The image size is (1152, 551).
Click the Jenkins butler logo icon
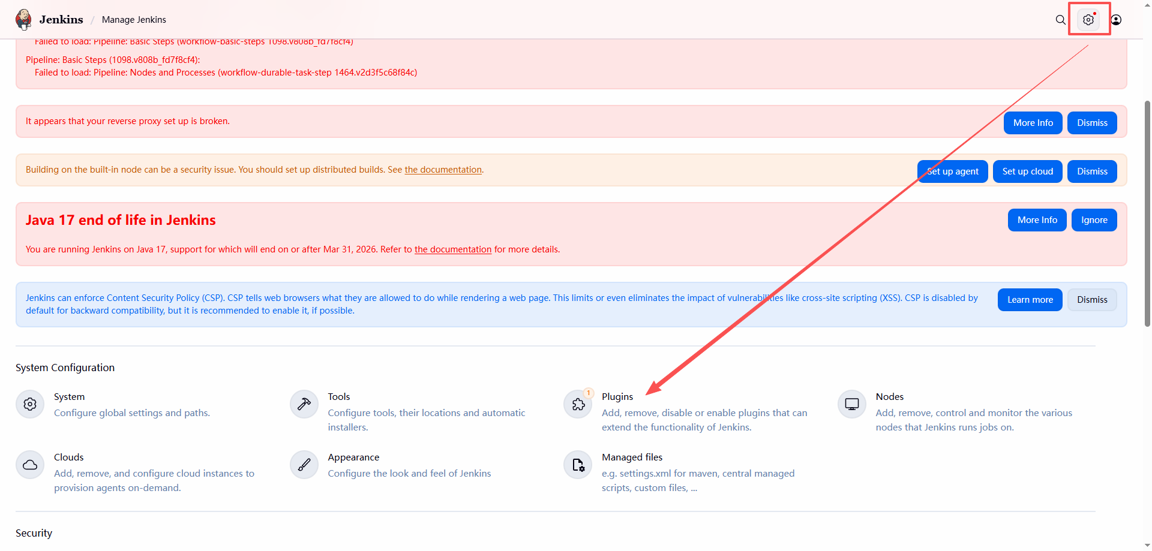pyautogui.click(x=24, y=19)
